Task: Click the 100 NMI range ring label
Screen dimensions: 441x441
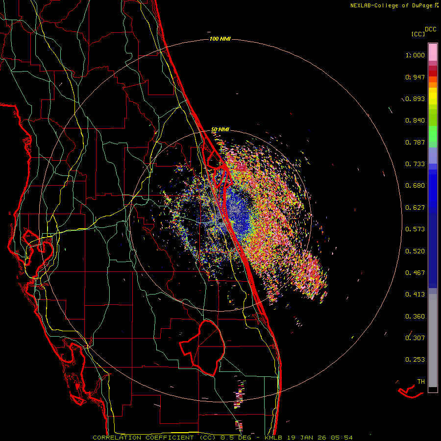Action: [220, 39]
